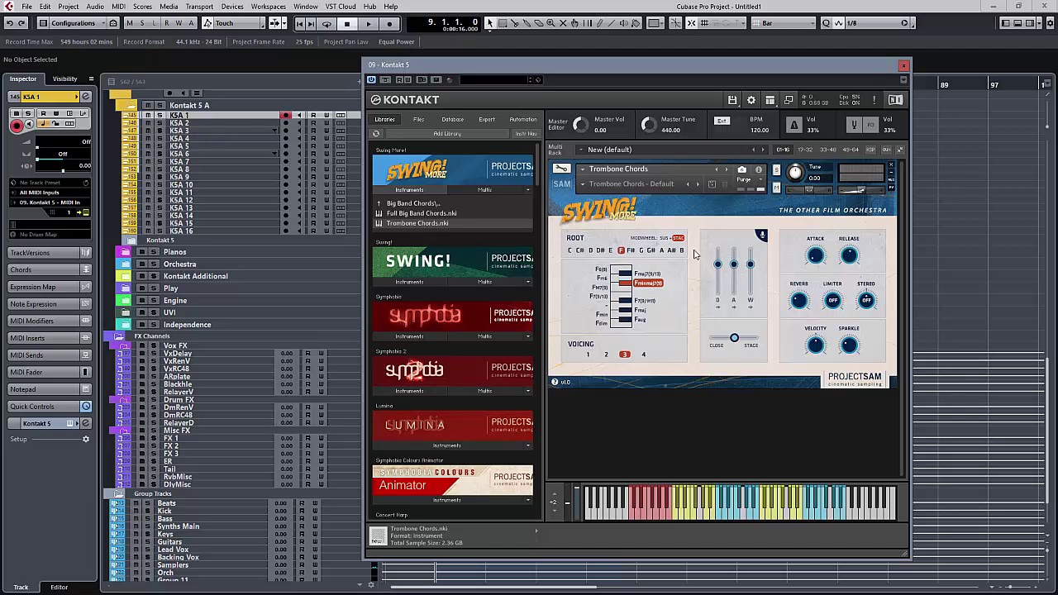Select the Zoom magnifier tool
The image size is (1058, 595).
tap(551, 23)
